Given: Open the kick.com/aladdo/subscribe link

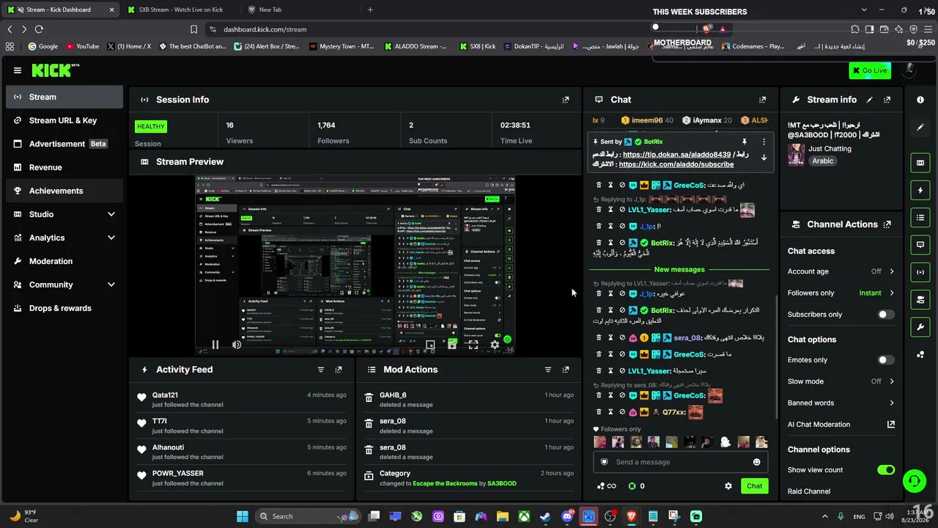Looking at the screenshot, I should [x=676, y=164].
